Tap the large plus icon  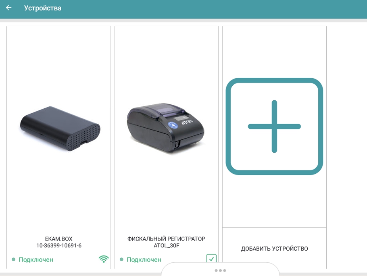274,126
